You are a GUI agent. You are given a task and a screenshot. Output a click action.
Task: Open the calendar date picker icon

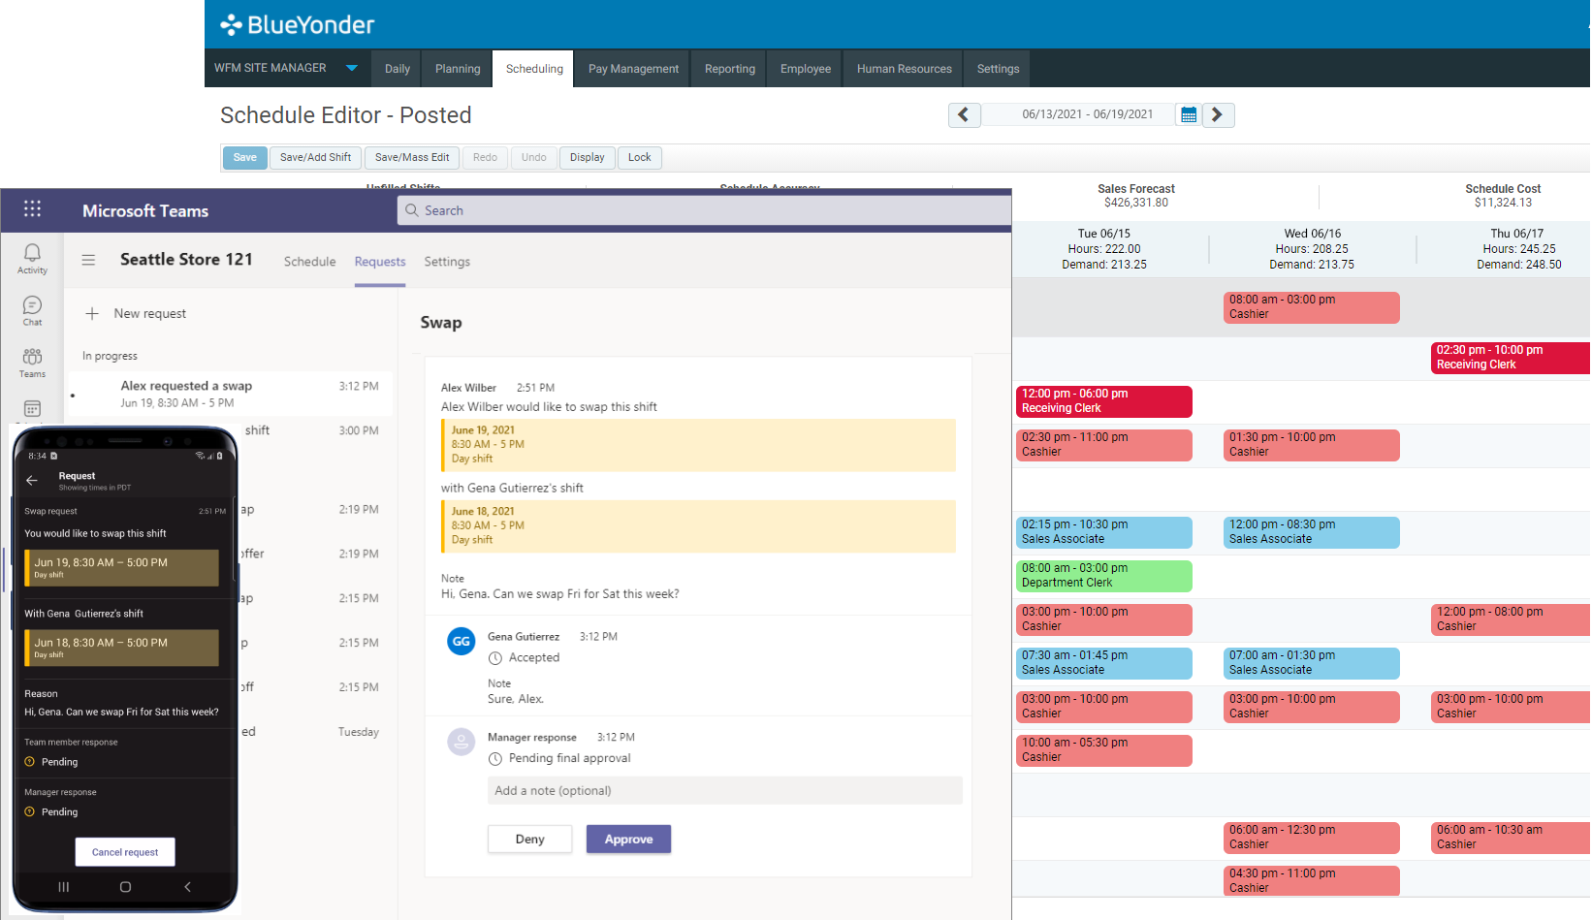pyautogui.click(x=1189, y=114)
